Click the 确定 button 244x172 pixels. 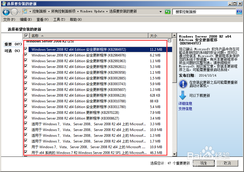pos(204,163)
